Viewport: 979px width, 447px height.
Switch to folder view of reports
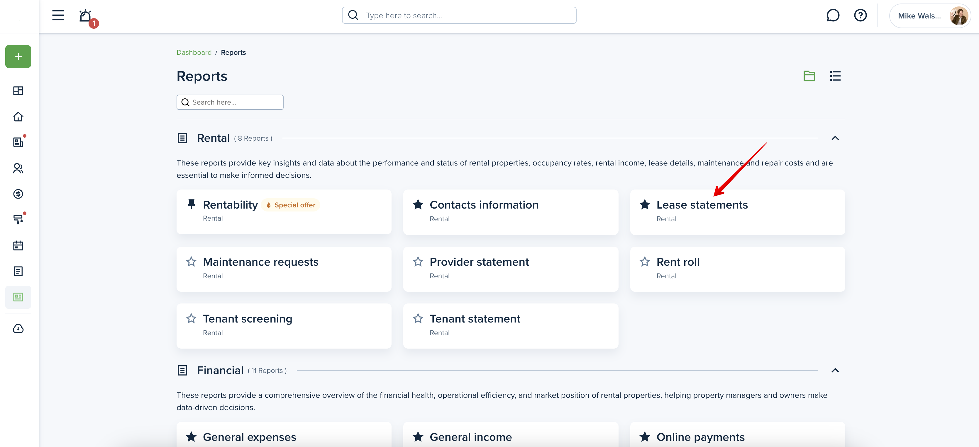tap(809, 76)
